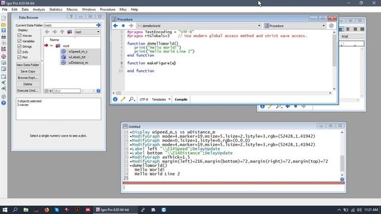381x214 pixels.
Task: Click the Compile button
Action: coord(181,99)
